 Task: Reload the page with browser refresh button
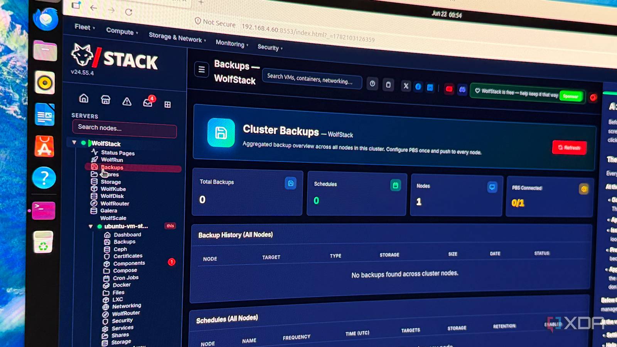[129, 12]
